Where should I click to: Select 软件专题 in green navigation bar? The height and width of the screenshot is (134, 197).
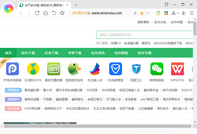[144, 53]
